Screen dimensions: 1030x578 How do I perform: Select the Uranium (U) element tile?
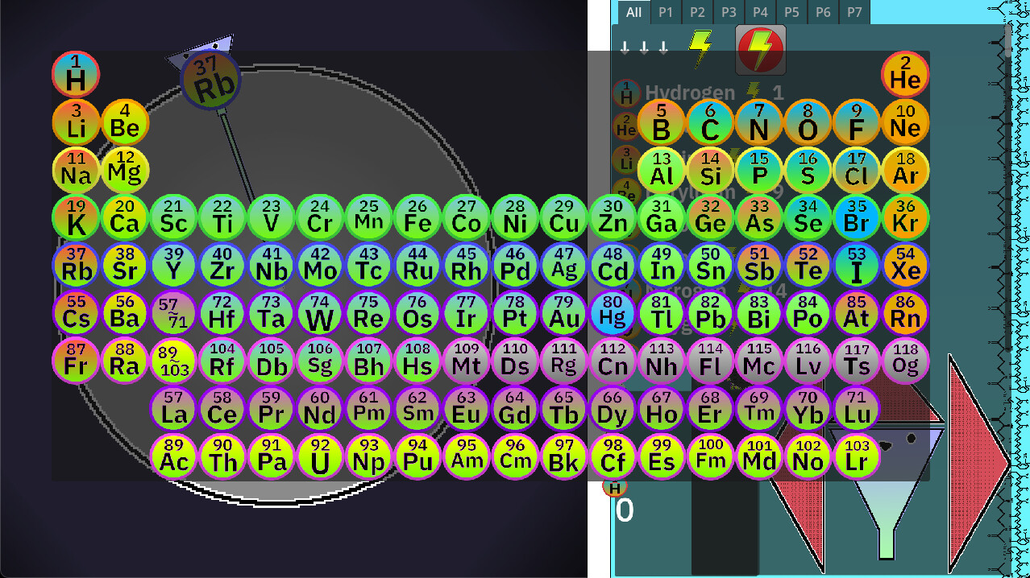(x=320, y=459)
